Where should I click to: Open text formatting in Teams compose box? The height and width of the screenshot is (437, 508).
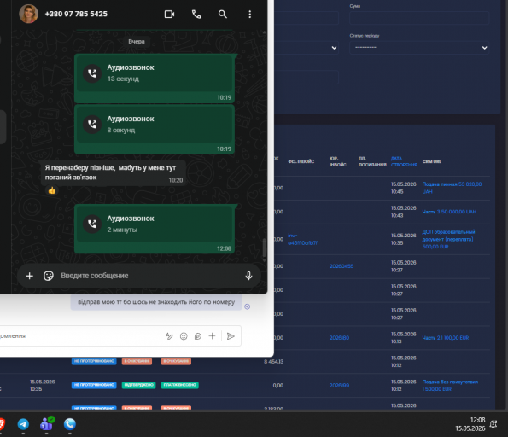point(169,336)
